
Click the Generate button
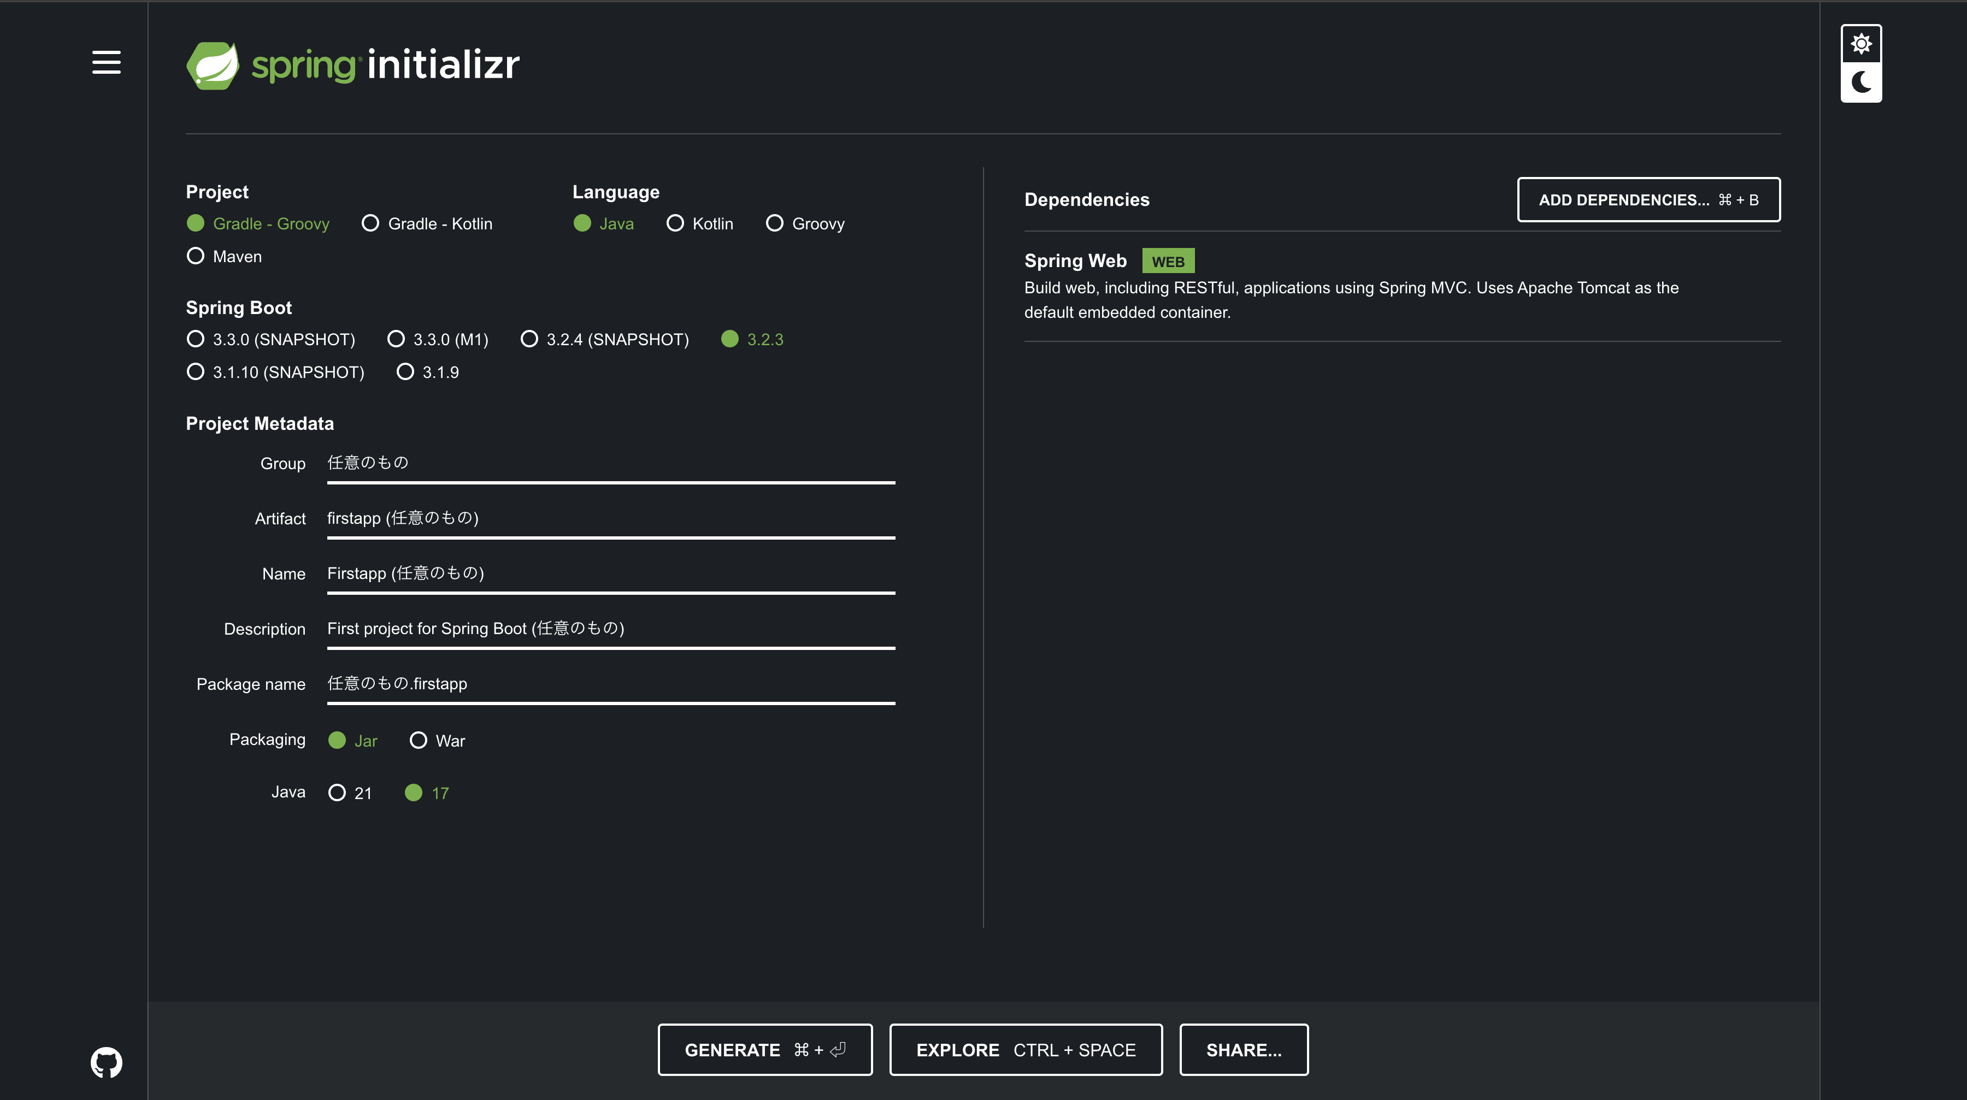pyautogui.click(x=764, y=1050)
